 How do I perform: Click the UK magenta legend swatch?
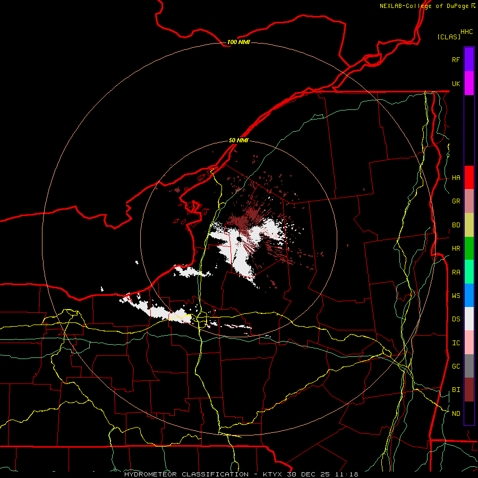point(469,83)
